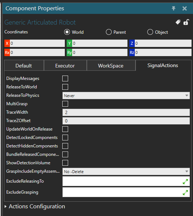Click the red X coordinate label

point(7,43)
